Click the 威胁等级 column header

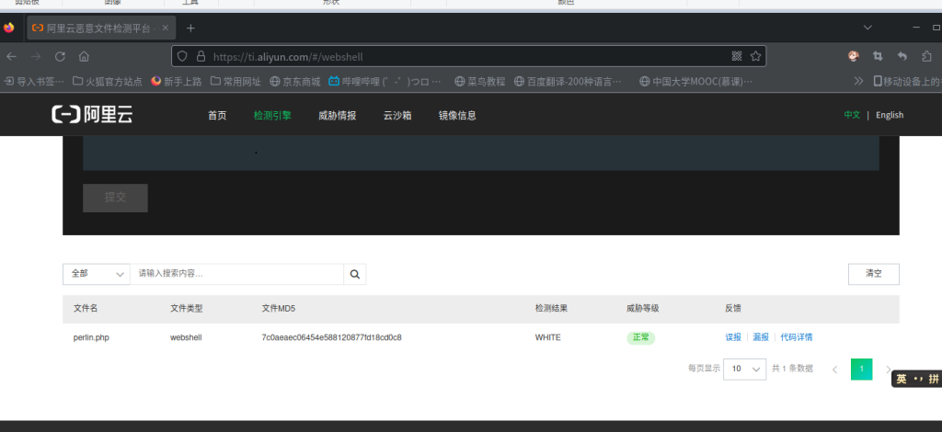(x=643, y=309)
